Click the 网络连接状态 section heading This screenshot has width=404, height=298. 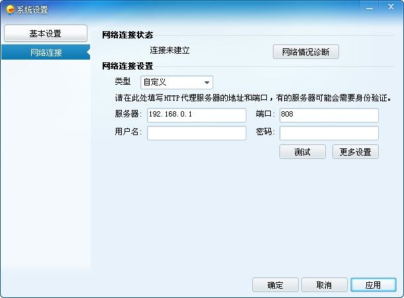click(128, 35)
